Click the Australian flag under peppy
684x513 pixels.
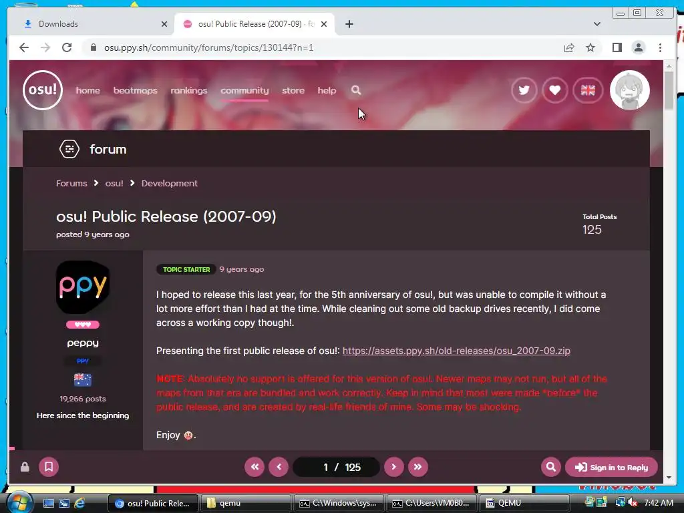point(82,379)
